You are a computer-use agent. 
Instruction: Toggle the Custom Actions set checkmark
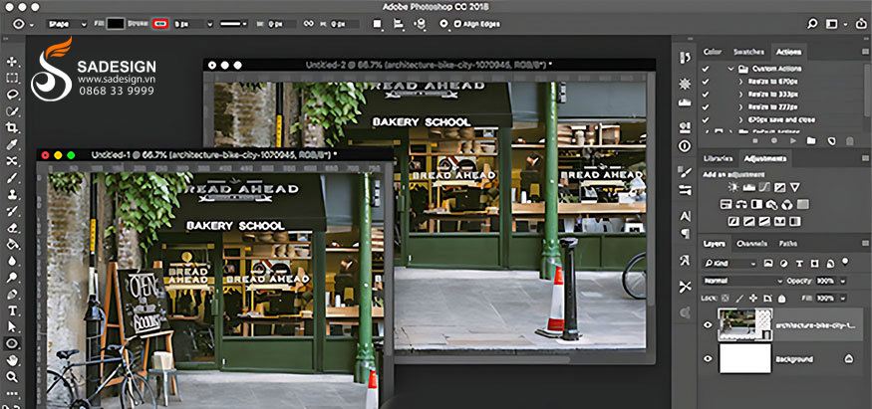coord(706,69)
